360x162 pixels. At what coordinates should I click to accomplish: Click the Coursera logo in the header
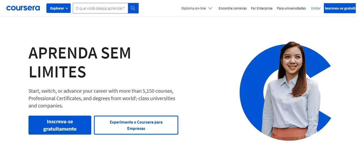click(23, 8)
